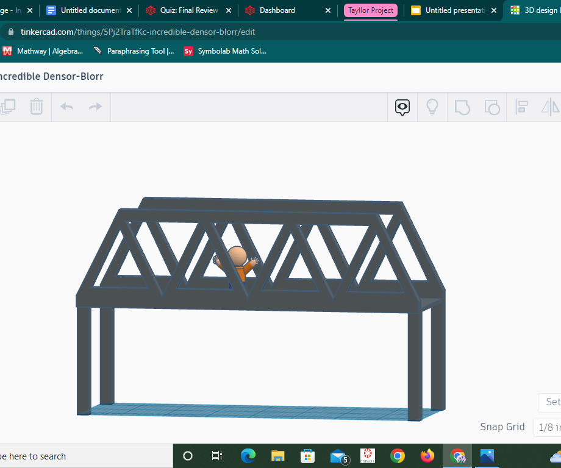
Task: Open the Align tool
Action: (521, 107)
